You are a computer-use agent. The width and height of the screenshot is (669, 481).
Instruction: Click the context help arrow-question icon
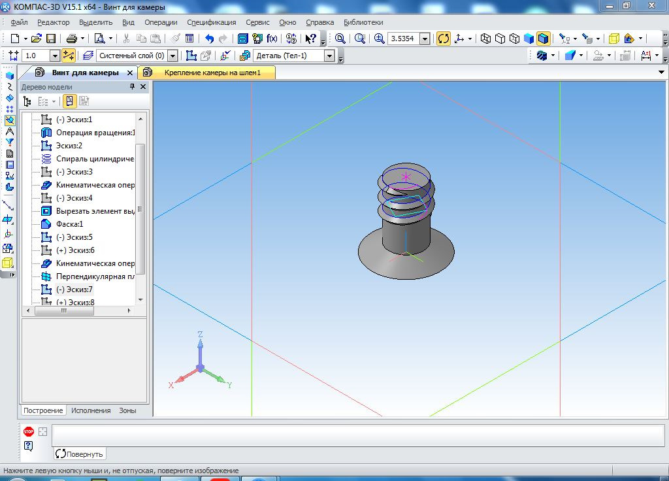pos(310,39)
